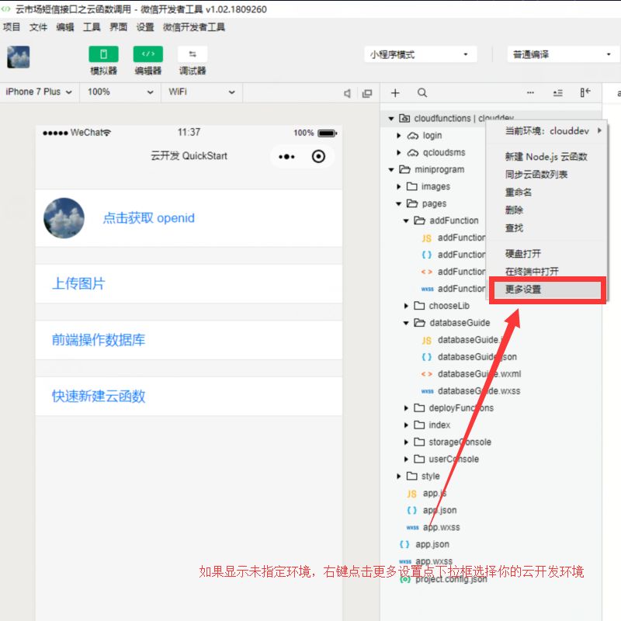Open the 设置 menu
The width and height of the screenshot is (621, 621).
click(145, 27)
